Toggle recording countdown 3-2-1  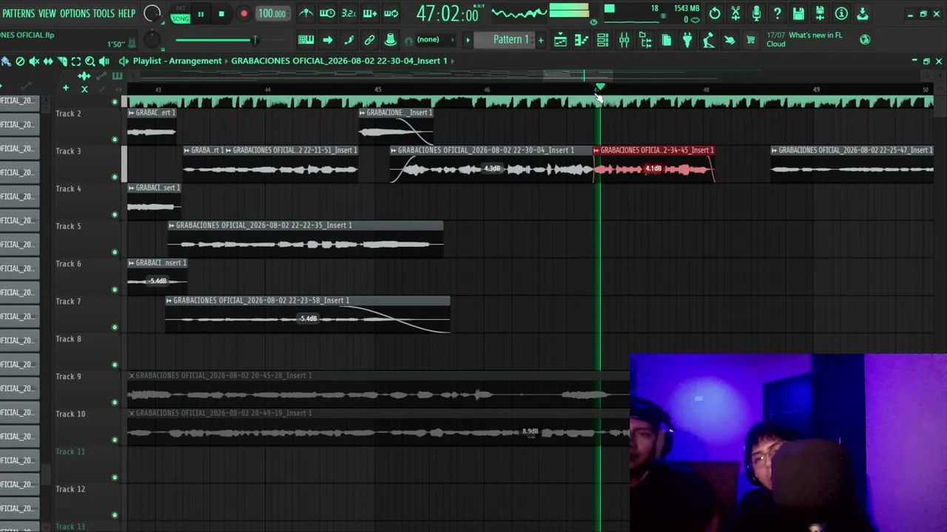348,13
